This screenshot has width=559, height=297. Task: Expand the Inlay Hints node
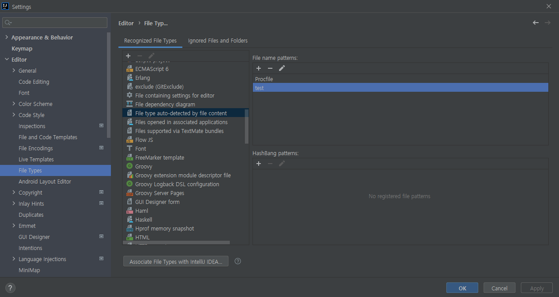point(14,203)
